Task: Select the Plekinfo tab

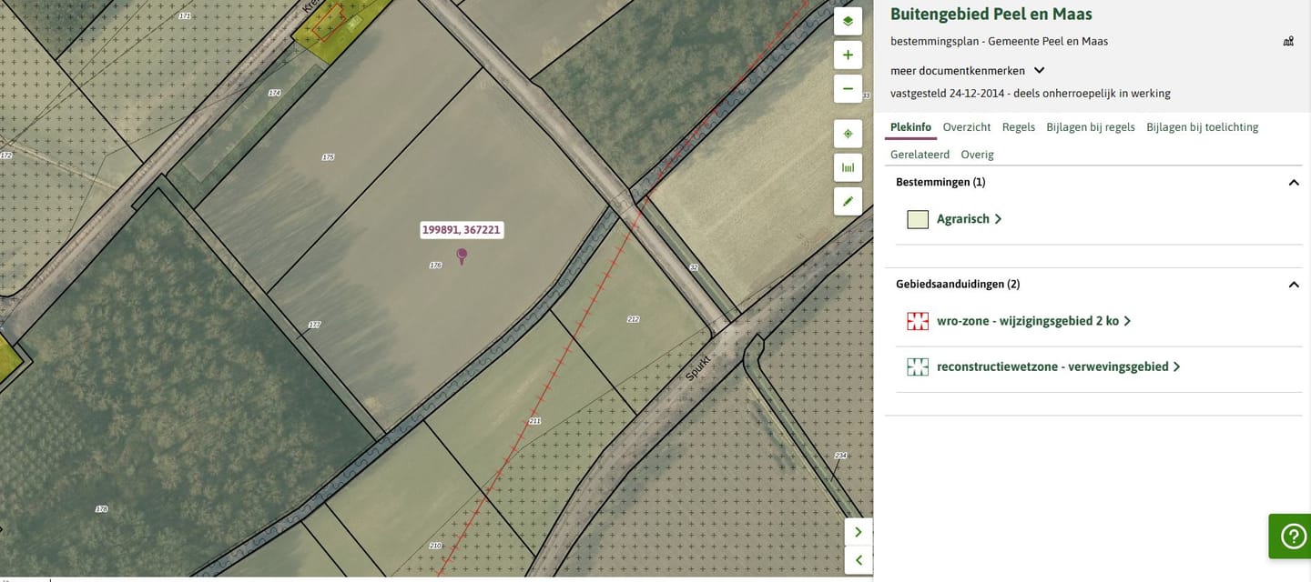Action: tap(910, 127)
